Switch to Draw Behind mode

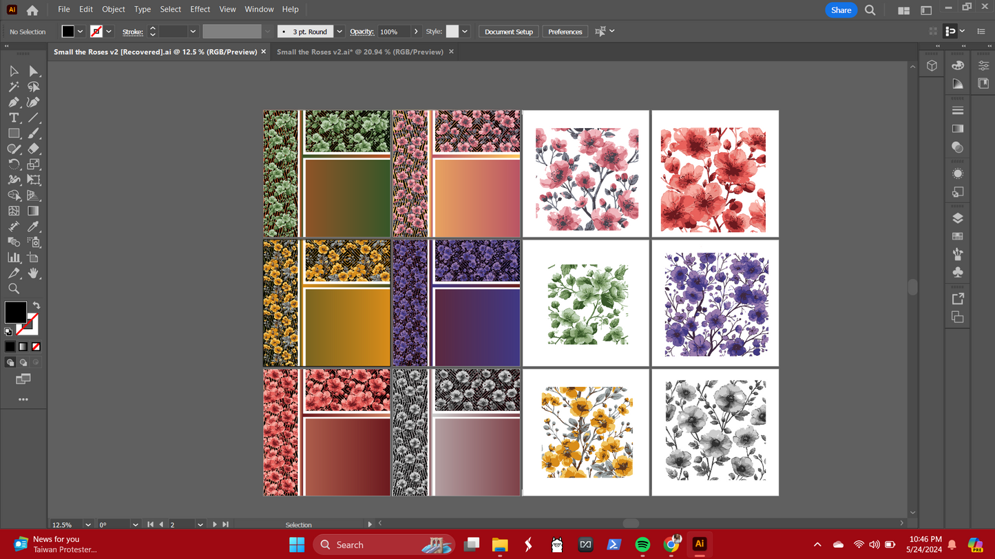[x=23, y=362]
